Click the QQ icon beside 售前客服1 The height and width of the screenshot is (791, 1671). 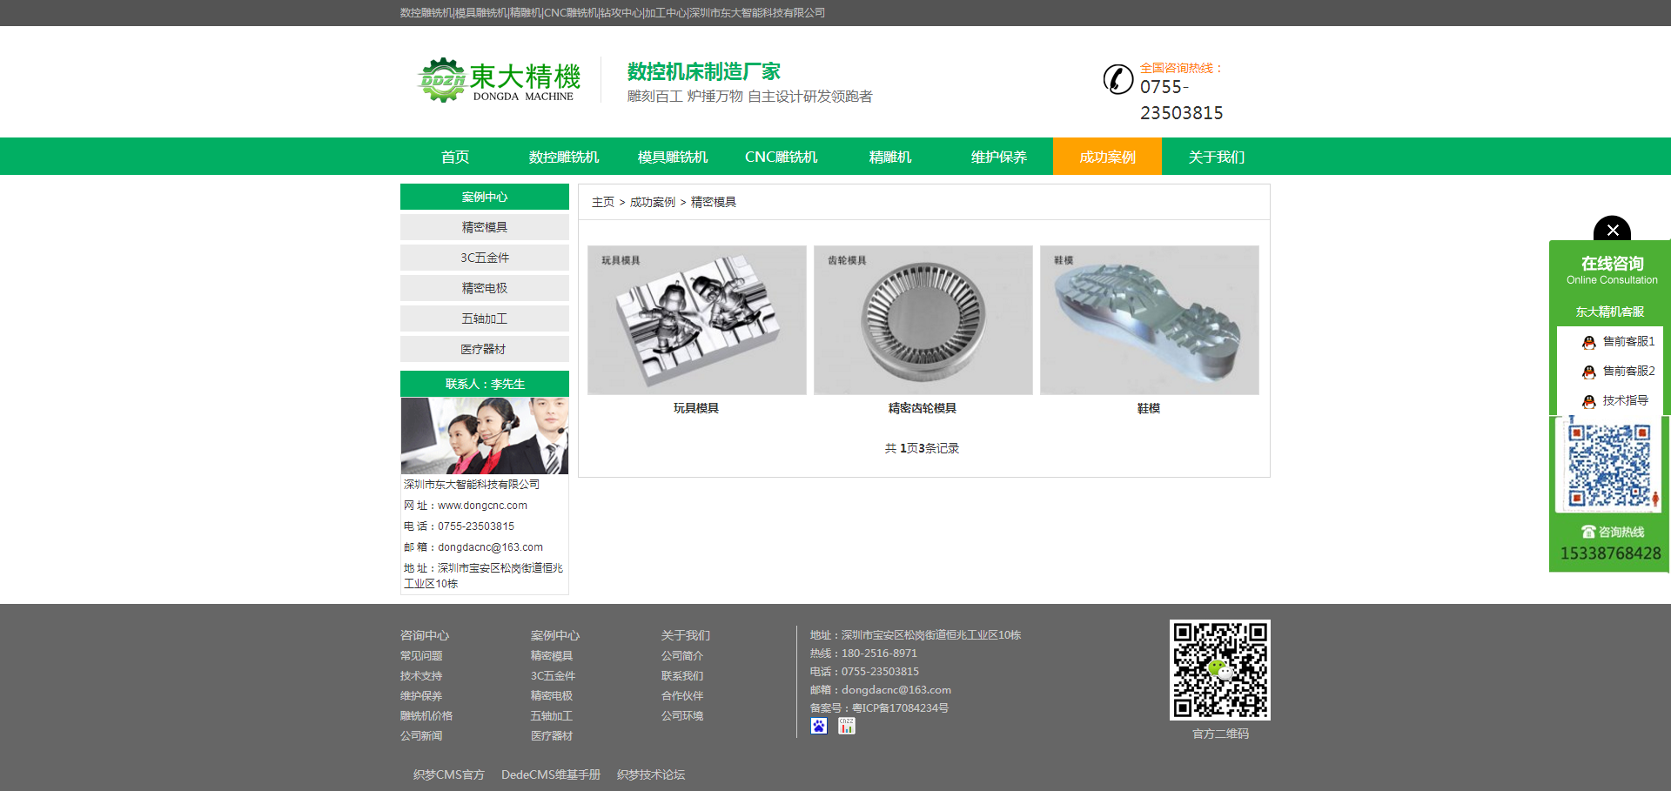click(1588, 341)
